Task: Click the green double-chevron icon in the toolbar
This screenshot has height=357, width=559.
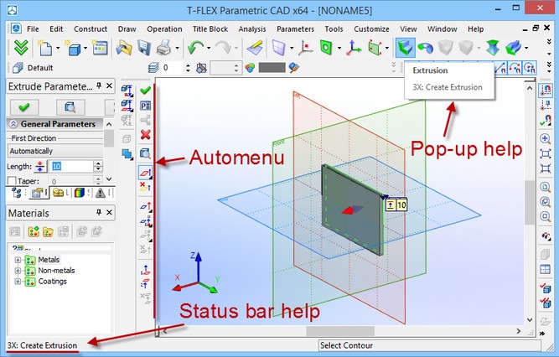Action: 21,48
